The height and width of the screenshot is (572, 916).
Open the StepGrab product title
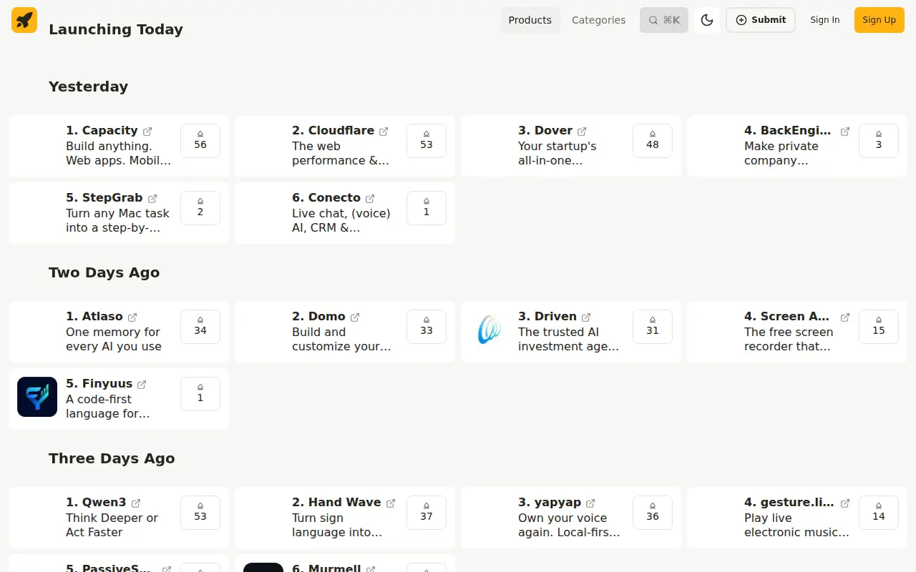104,198
